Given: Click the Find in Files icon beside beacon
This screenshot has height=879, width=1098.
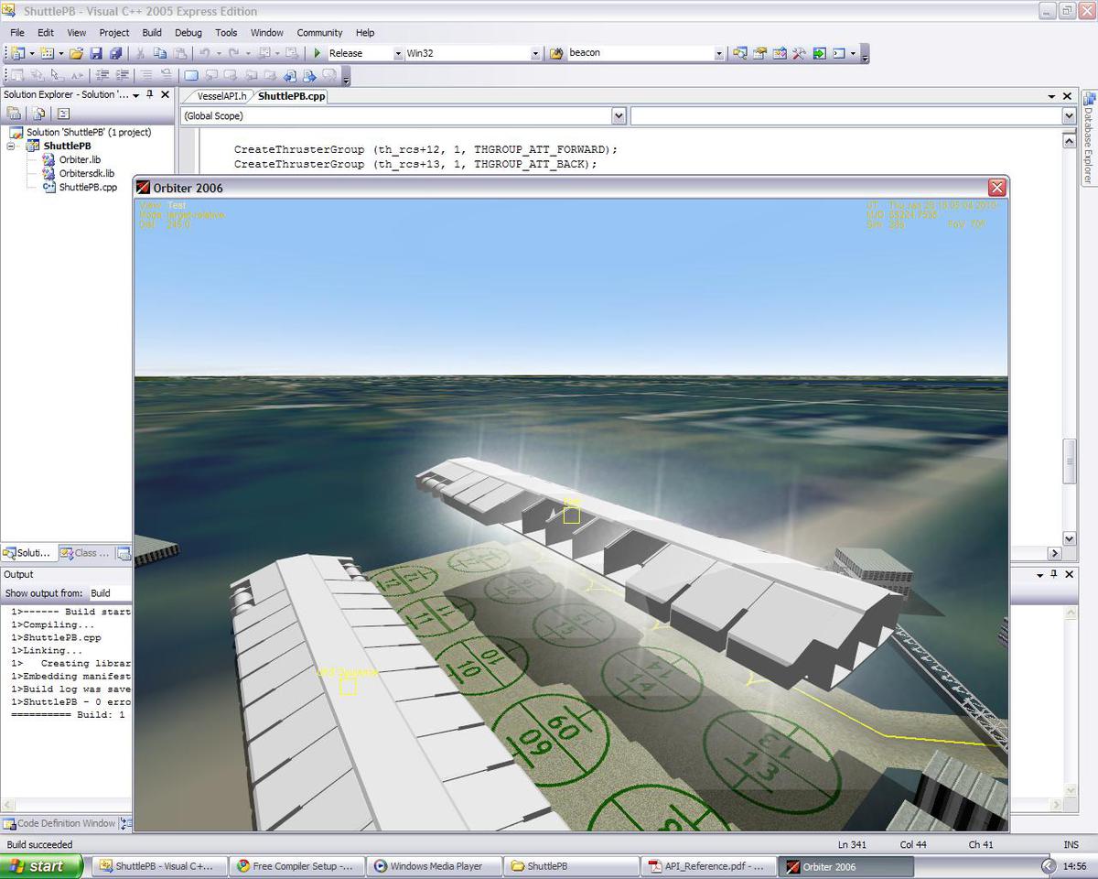Looking at the screenshot, I should [556, 53].
